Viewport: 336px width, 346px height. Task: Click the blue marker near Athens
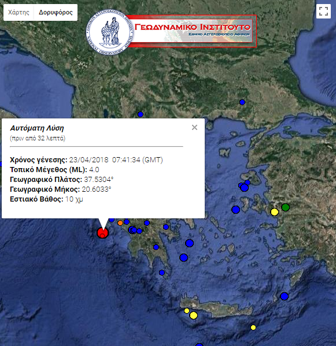pyautogui.click(x=166, y=227)
